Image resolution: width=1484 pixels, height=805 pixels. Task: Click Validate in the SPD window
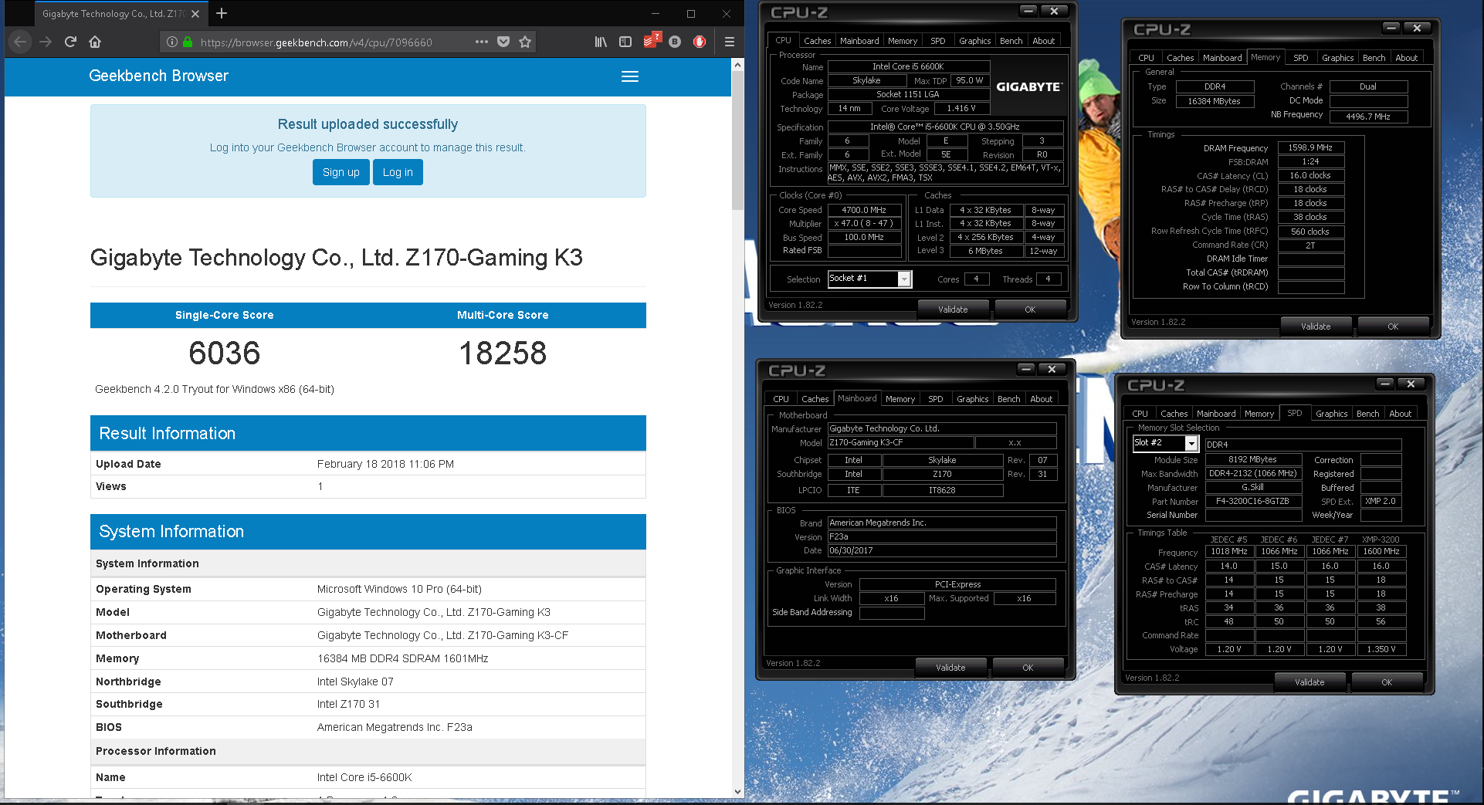[1310, 682]
